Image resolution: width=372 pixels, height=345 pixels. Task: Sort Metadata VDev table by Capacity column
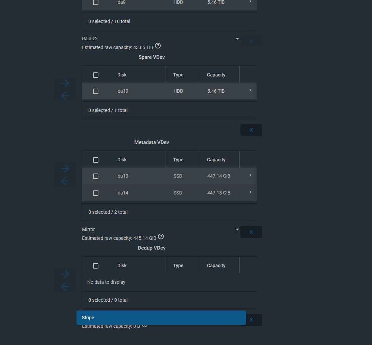pos(216,160)
